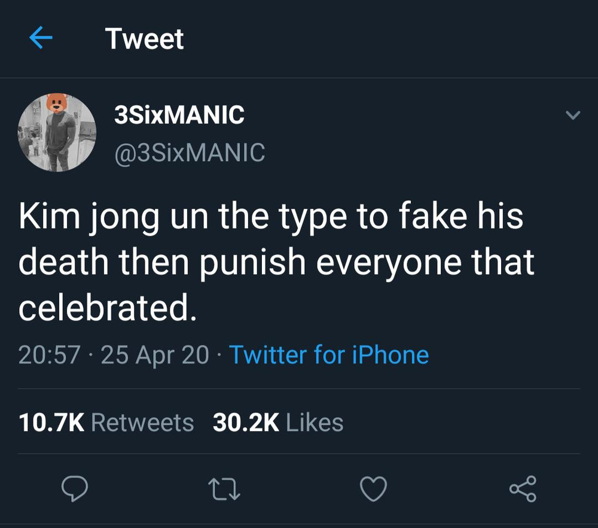Reply to this tweet via speech bubble
Screen dimensions: 598x528
click(x=75, y=489)
